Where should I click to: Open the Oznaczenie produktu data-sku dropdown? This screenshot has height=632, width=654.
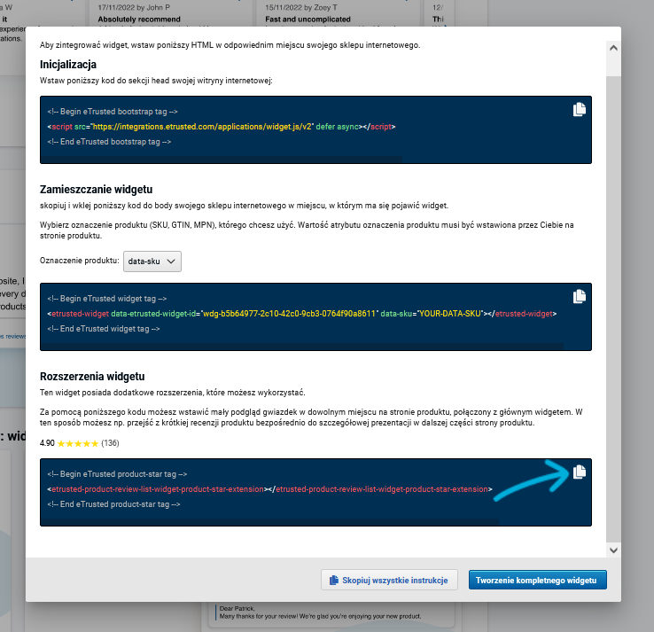(152, 261)
